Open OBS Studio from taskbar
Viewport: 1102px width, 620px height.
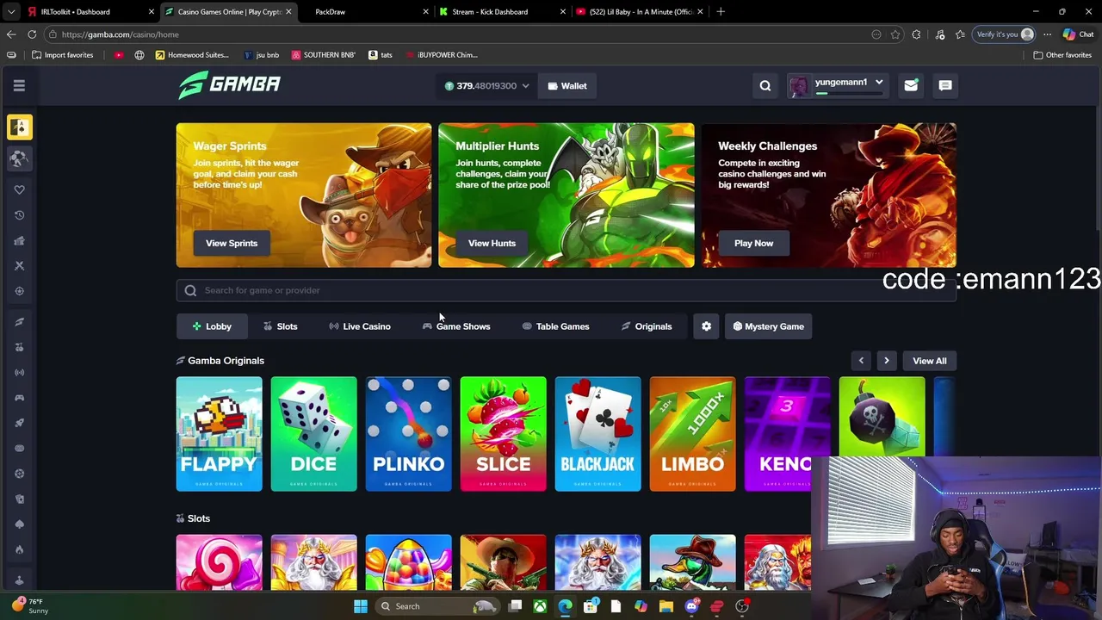pyautogui.click(x=742, y=606)
